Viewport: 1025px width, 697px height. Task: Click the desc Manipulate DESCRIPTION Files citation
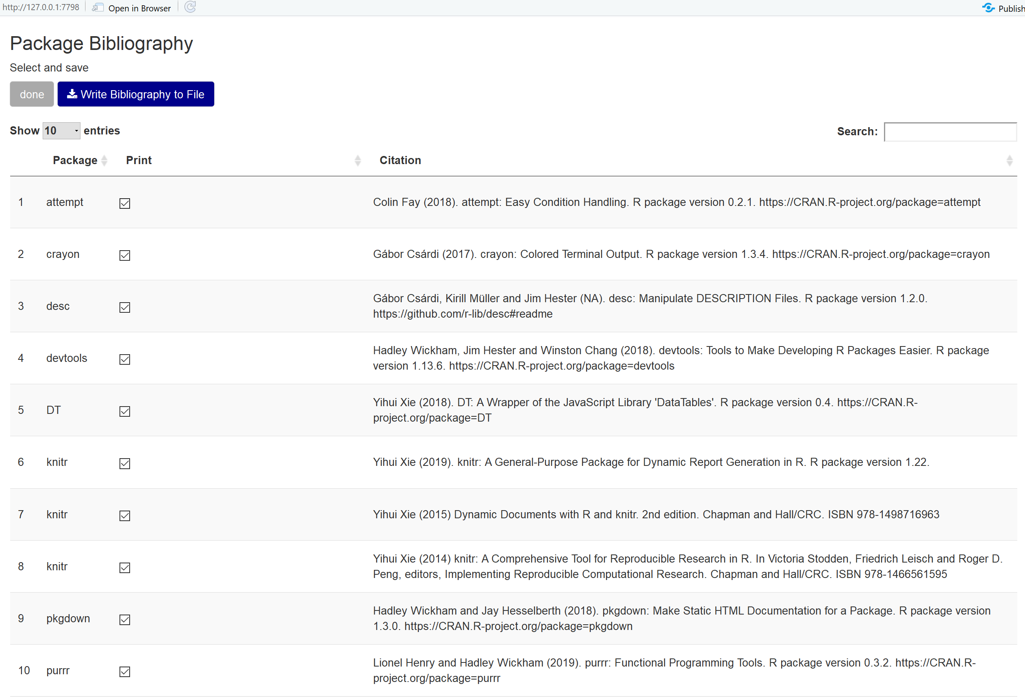pos(650,306)
